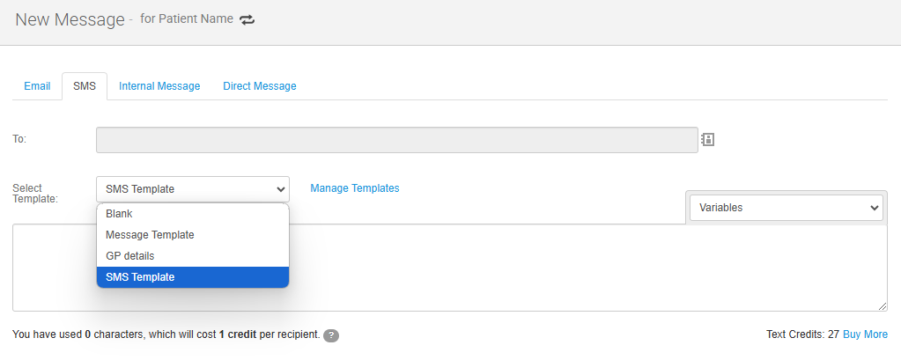Expand the Variables dropdown
The image size is (901, 360).
pos(786,208)
